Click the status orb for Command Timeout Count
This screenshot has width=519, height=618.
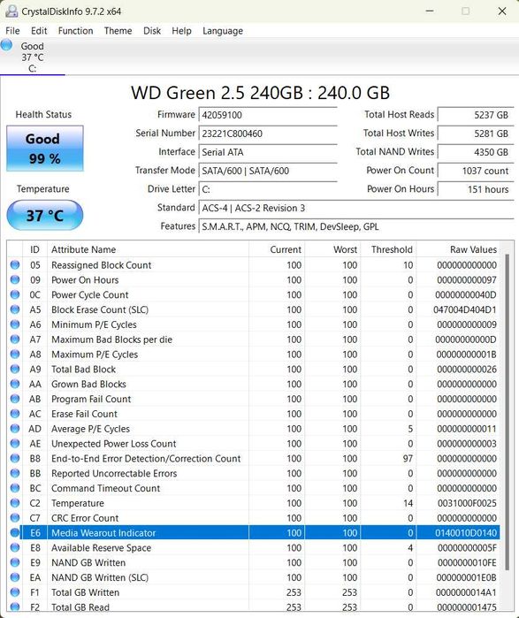point(15,488)
